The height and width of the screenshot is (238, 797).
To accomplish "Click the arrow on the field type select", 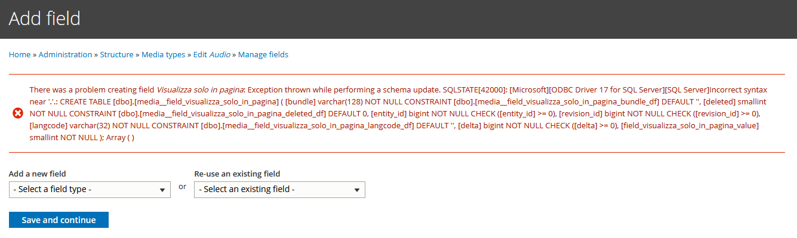I will (162, 190).
